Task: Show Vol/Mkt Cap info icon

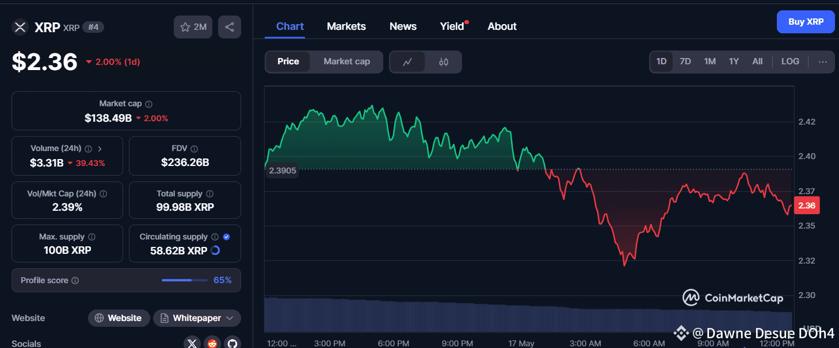Action: click(x=104, y=194)
